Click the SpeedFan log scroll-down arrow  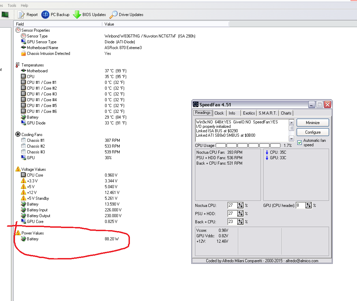pyautogui.click(x=292, y=139)
